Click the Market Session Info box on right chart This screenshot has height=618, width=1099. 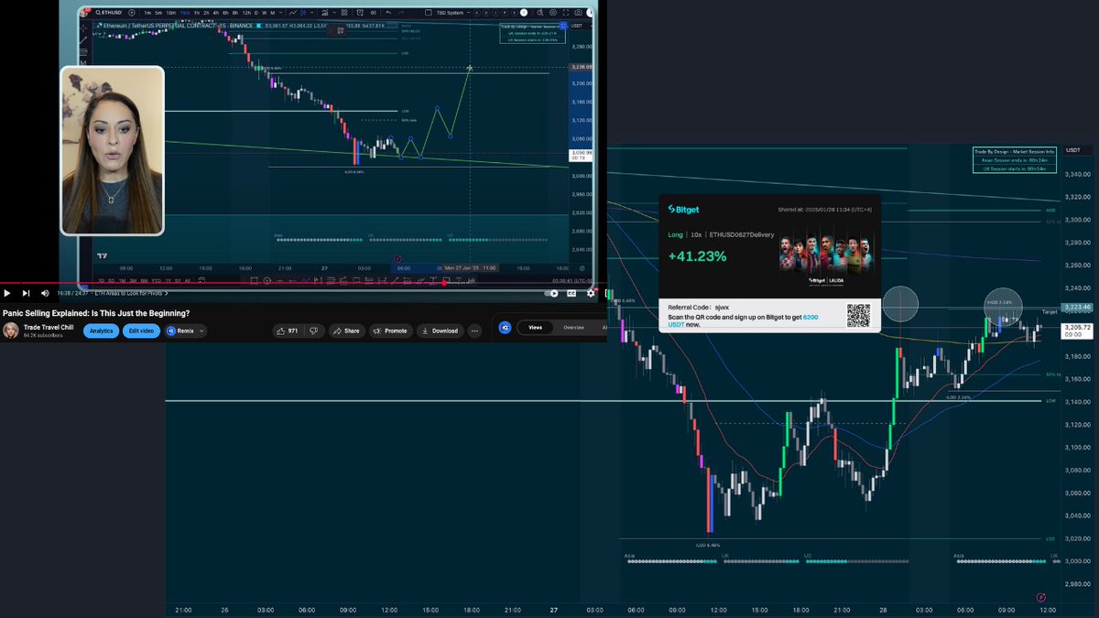pyautogui.click(x=1014, y=160)
